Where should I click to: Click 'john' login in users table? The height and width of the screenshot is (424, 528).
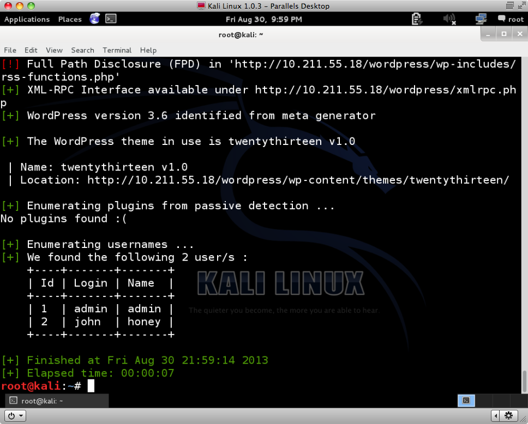coord(88,322)
